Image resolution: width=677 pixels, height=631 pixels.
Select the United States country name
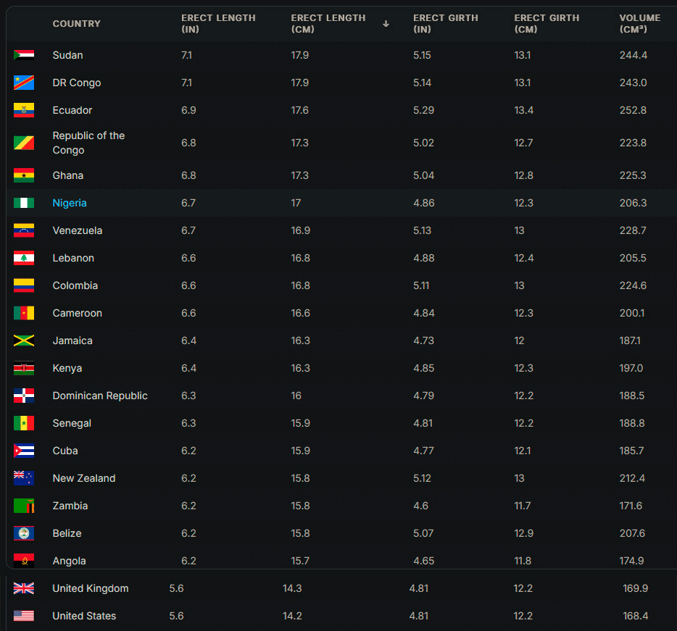point(84,616)
